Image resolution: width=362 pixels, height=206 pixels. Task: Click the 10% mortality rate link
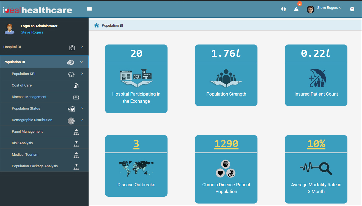pos(316,144)
